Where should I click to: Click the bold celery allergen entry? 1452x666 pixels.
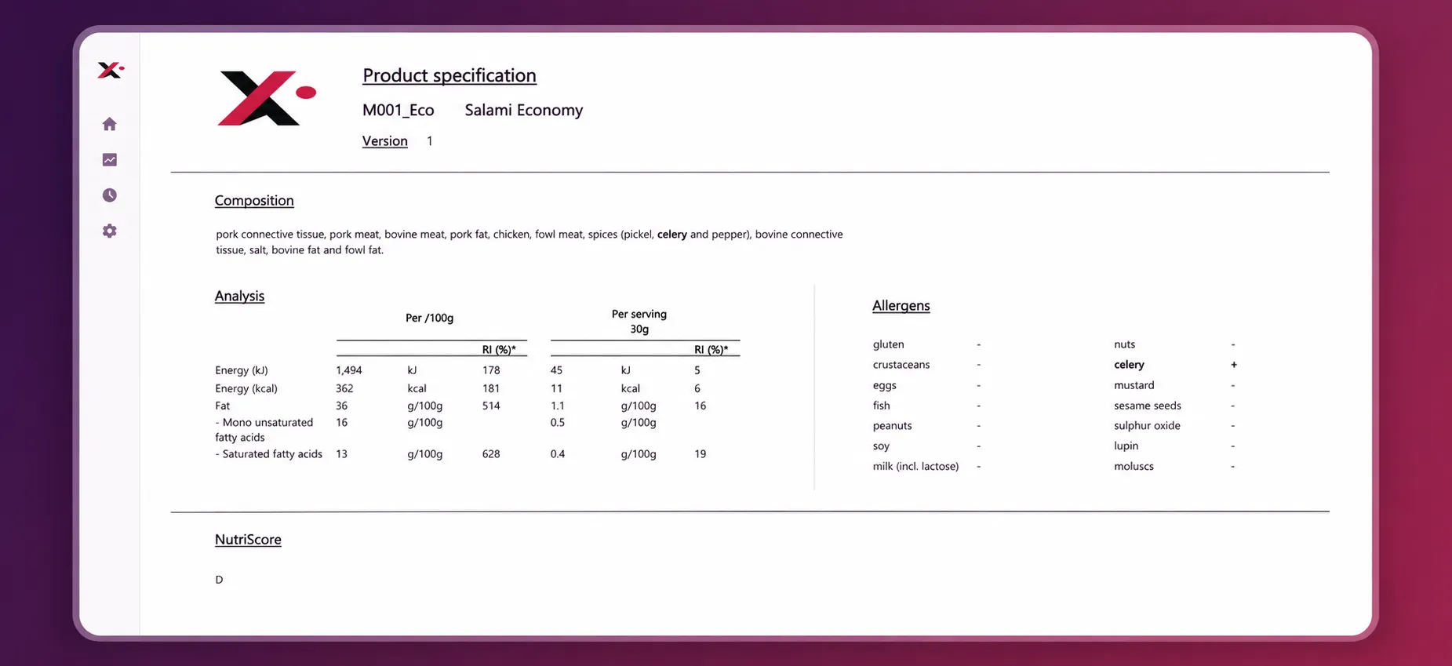1129,365
